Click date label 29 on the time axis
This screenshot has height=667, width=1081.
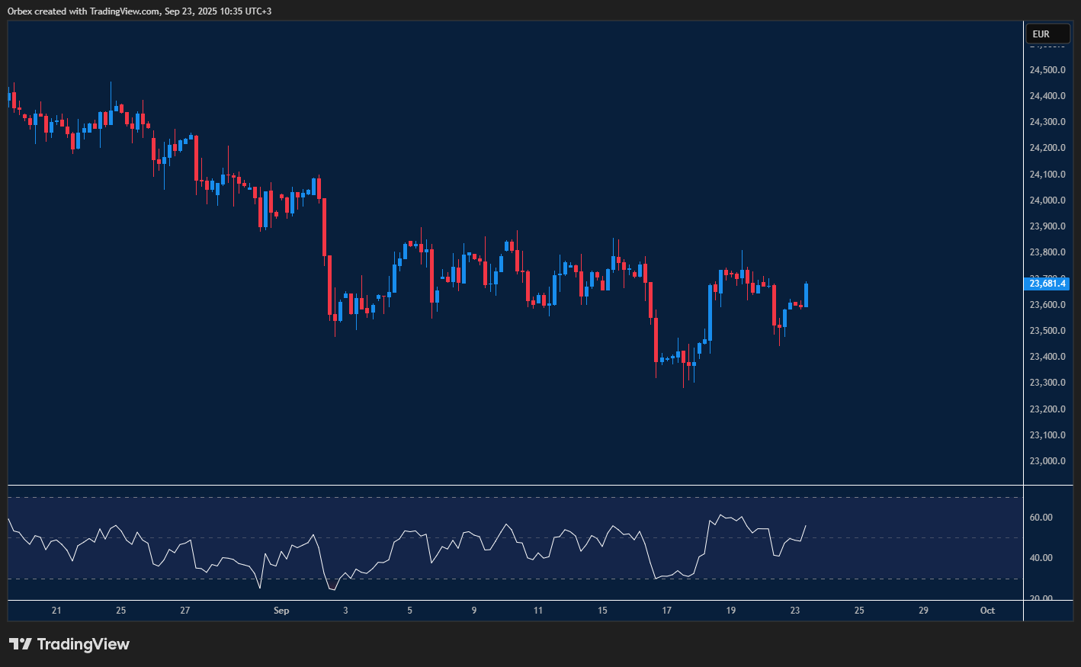point(923,611)
